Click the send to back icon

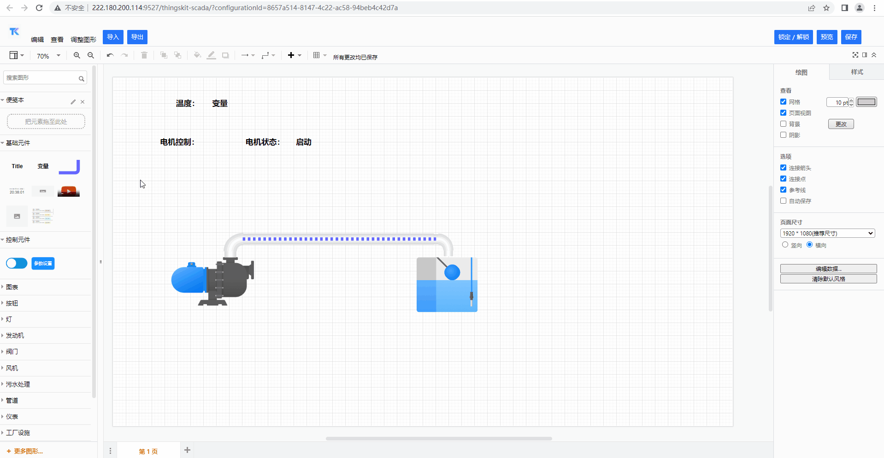(x=178, y=55)
